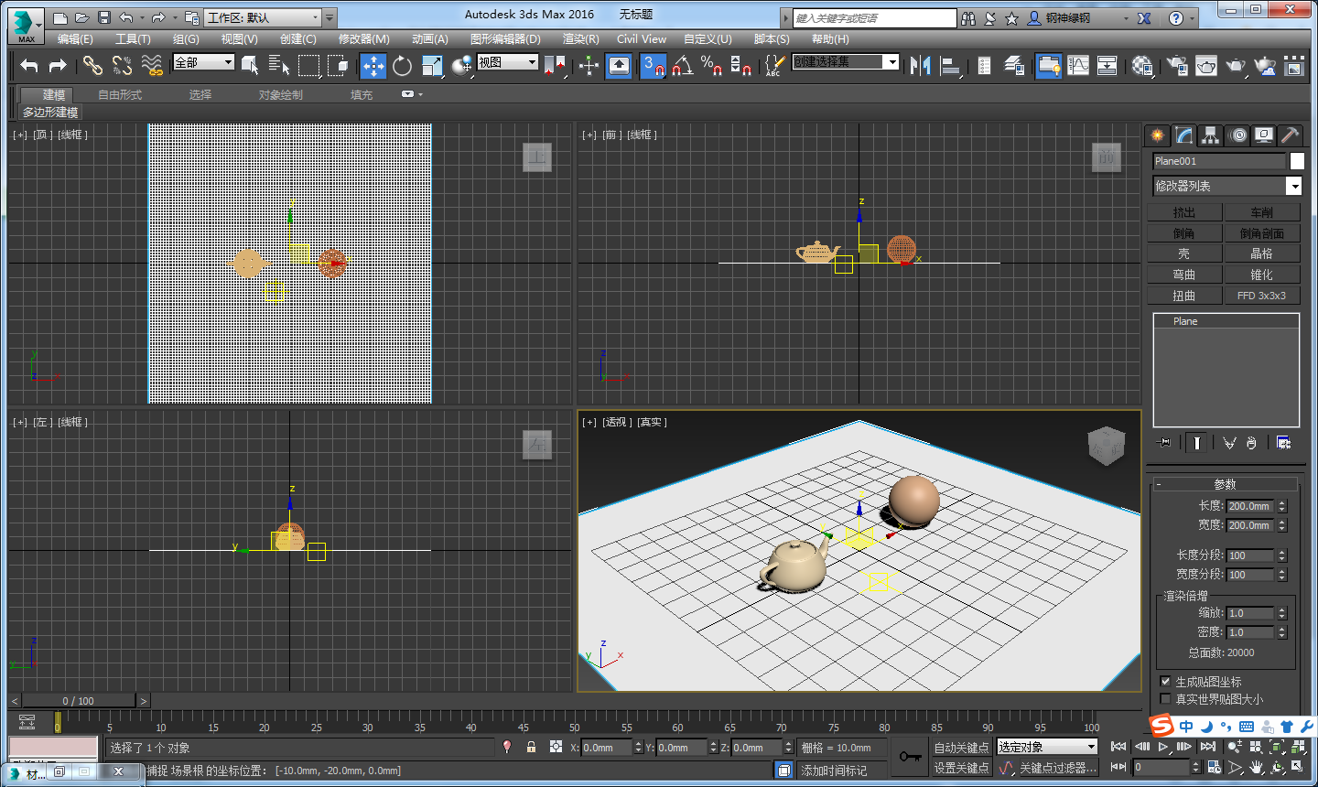Uncheck the 生成贴图坐标 checkbox
This screenshot has height=787, width=1318.
[x=1165, y=682]
